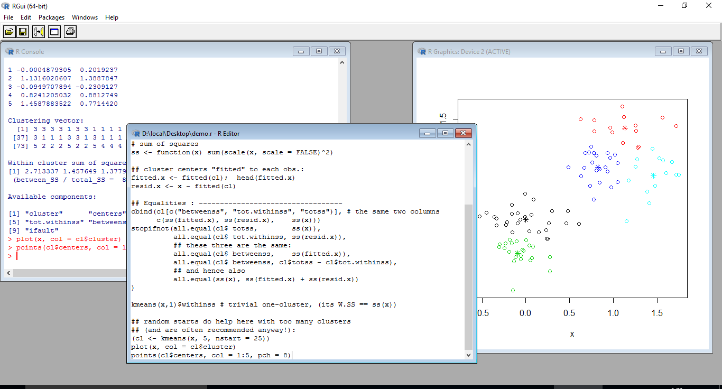The width and height of the screenshot is (722, 389).
Task: Open the Windows menu
Action: point(85,17)
